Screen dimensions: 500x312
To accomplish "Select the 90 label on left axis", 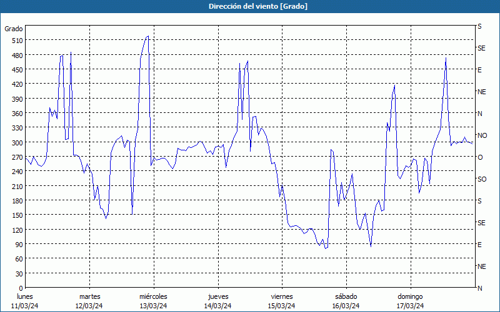I will coord(19,245).
